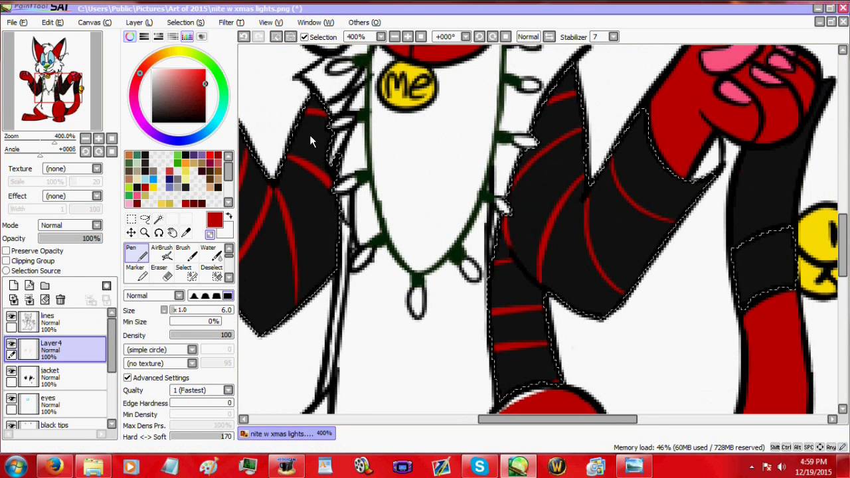Pick the Lasso selection tool
850x478 pixels.
(145, 219)
